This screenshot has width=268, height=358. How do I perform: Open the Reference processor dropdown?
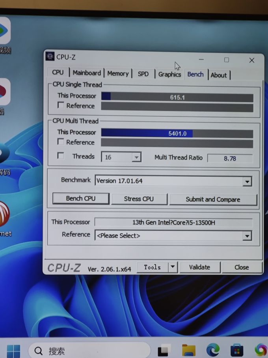click(x=247, y=236)
